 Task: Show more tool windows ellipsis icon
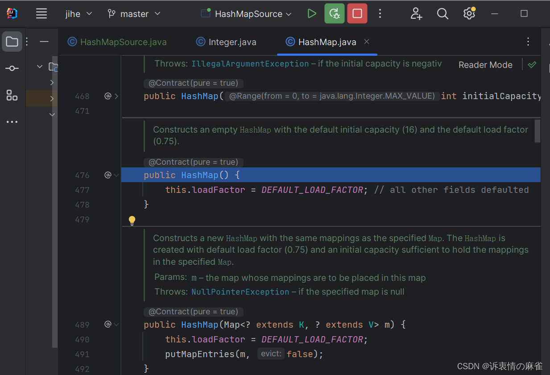tap(12, 121)
